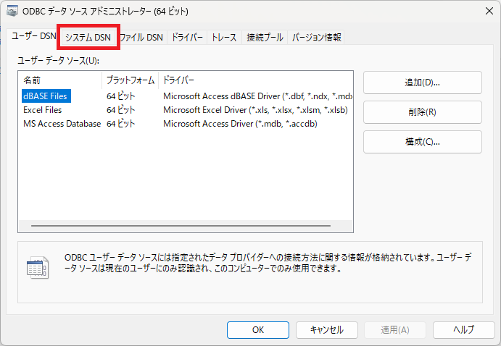Switch to the トレース tab
The height and width of the screenshot is (346, 501).
point(224,38)
